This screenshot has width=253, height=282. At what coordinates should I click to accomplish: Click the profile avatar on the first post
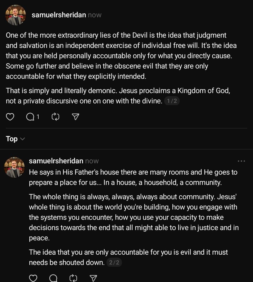pos(16,15)
